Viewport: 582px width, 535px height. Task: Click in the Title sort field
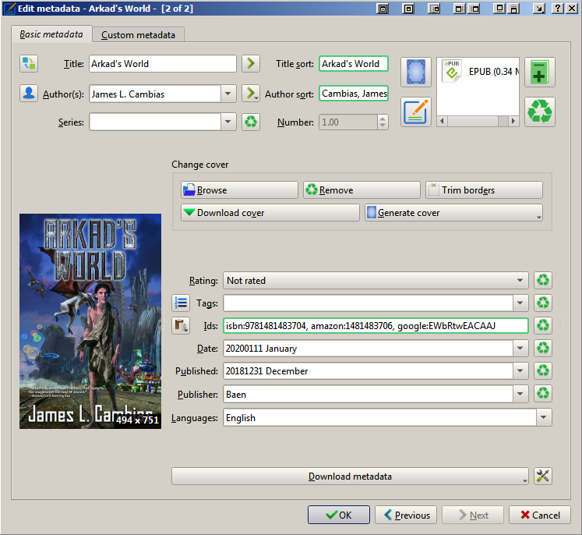(354, 63)
